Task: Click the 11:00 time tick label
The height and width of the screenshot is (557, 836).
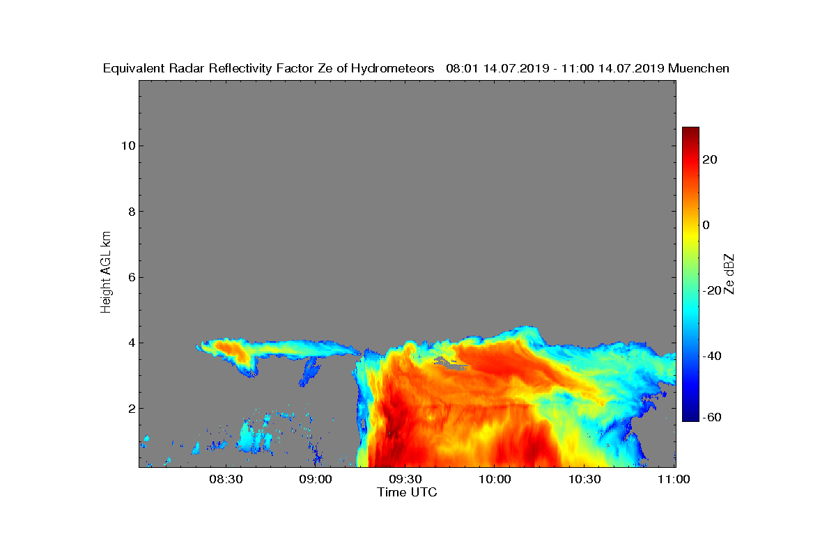Action: point(674,480)
